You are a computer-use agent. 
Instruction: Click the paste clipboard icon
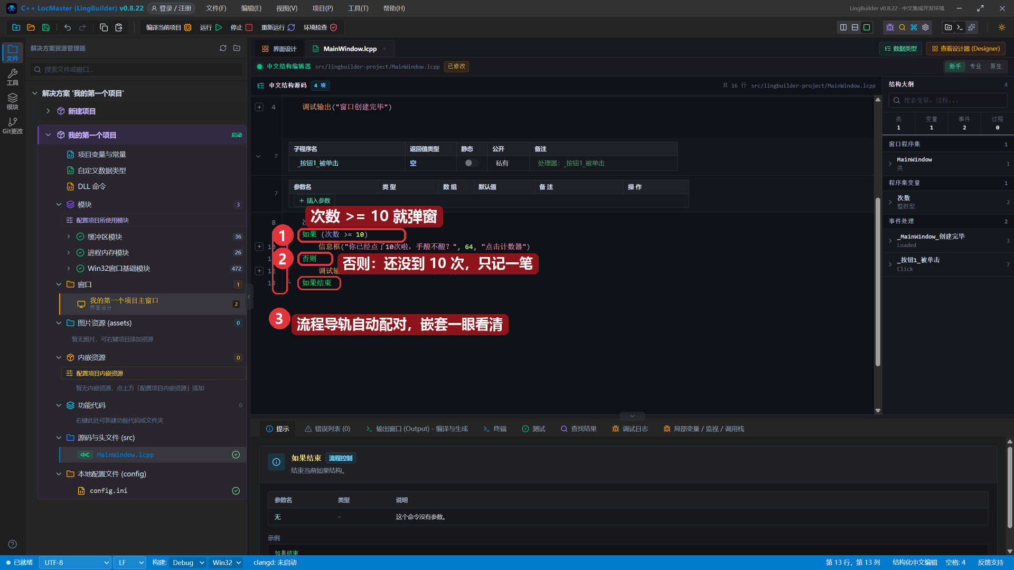tap(119, 27)
